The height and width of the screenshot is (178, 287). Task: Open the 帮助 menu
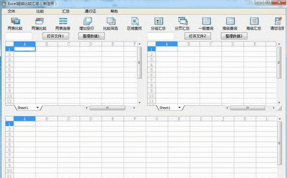(x=114, y=12)
